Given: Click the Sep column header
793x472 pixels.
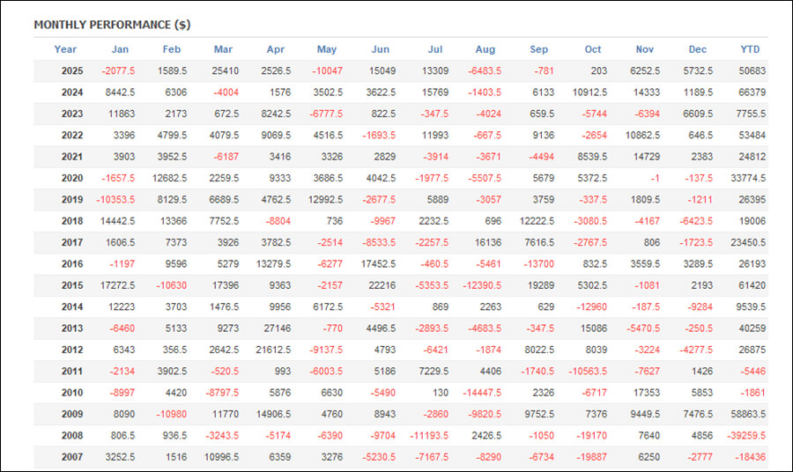Looking at the screenshot, I should [x=538, y=49].
